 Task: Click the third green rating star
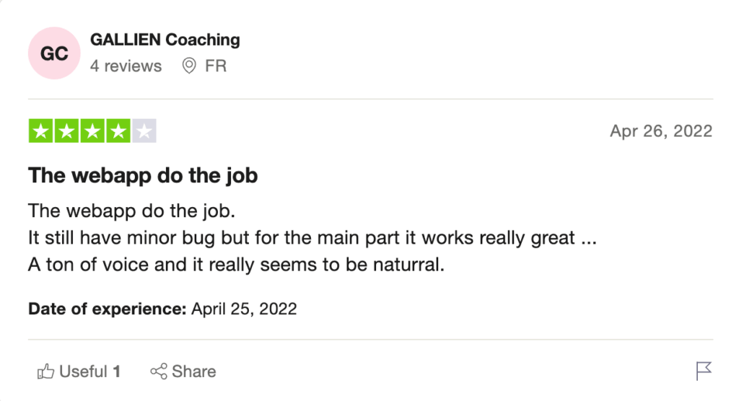(x=92, y=131)
